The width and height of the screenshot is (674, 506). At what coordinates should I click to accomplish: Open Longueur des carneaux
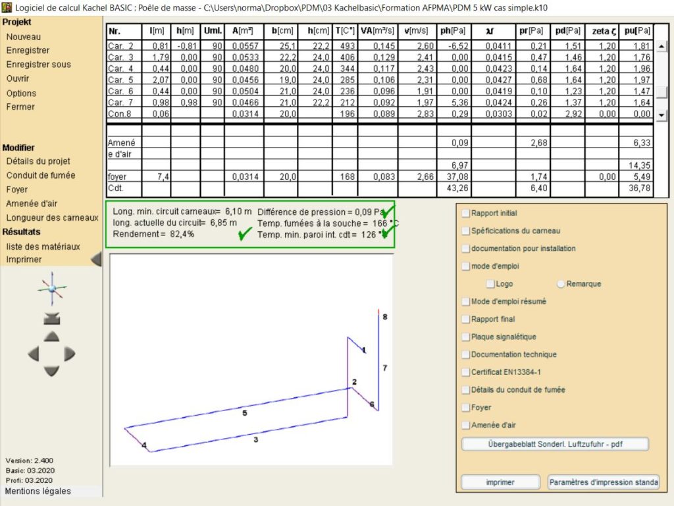tap(52, 217)
